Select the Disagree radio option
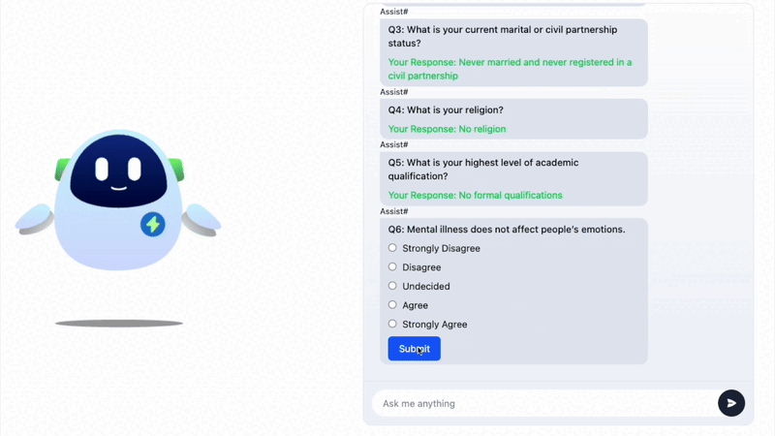Image resolution: width=775 pixels, height=436 pixels. point(392,267)
